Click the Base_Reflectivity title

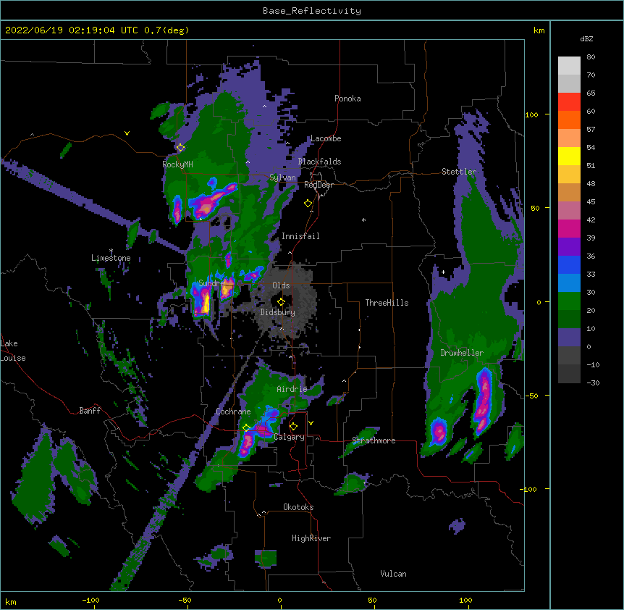[x=312, y=11]
